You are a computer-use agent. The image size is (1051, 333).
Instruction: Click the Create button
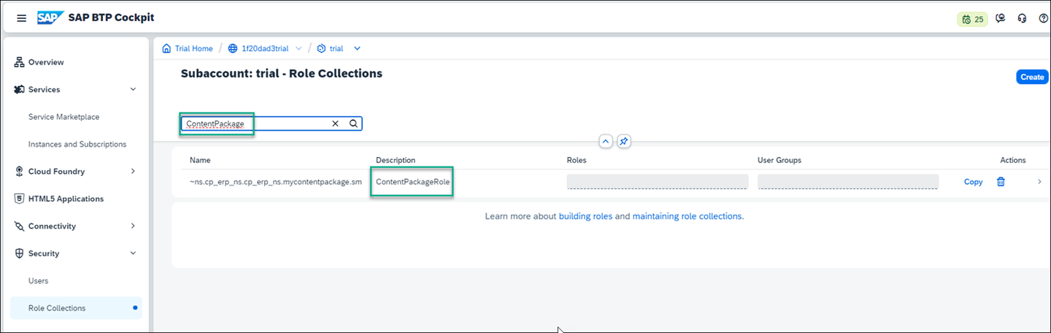tap(1032, 77)
